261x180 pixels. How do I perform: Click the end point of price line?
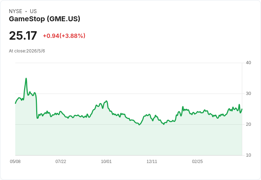coord(242,109)
